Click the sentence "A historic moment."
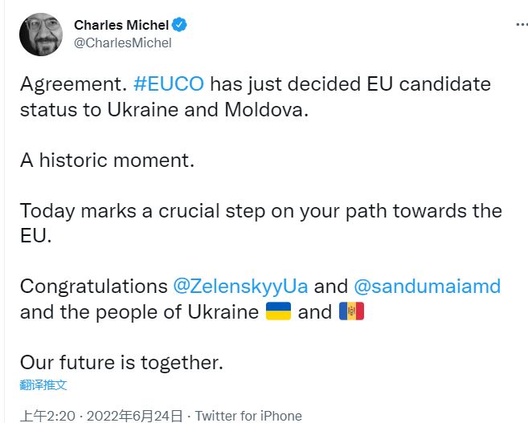The image size is (528, 423). coord(107,160)
